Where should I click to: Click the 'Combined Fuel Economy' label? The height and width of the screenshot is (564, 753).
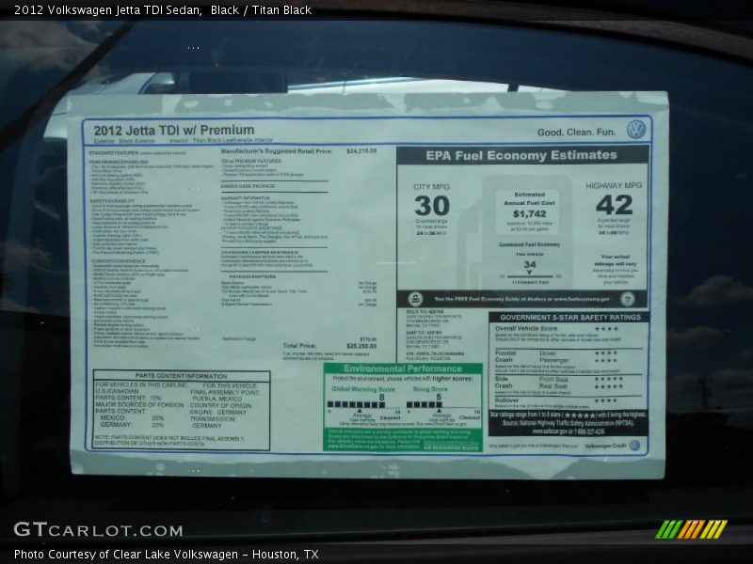529,244
